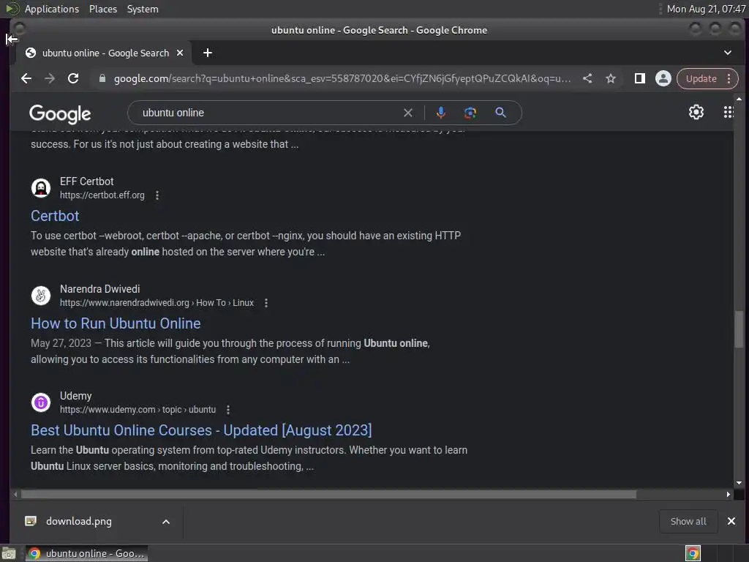
Task: Open more options for Narendra Dwivedi result
Action: point(266,302)
